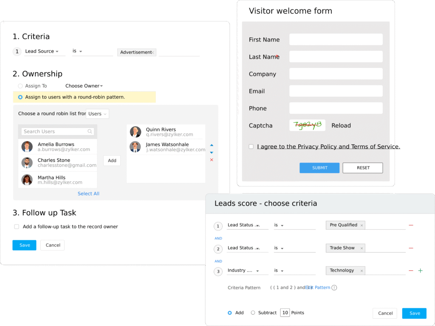Open Privacy Policy and Terms link
This screenshot has width=435, height=326.
[328, 146]
